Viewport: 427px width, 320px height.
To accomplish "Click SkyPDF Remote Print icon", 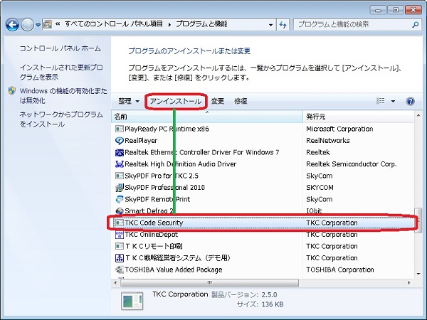I will click(119, 199).
